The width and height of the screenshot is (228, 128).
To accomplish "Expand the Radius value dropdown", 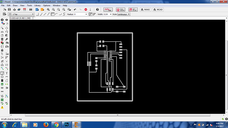I will pyautogui.click(x=86, y=15).
